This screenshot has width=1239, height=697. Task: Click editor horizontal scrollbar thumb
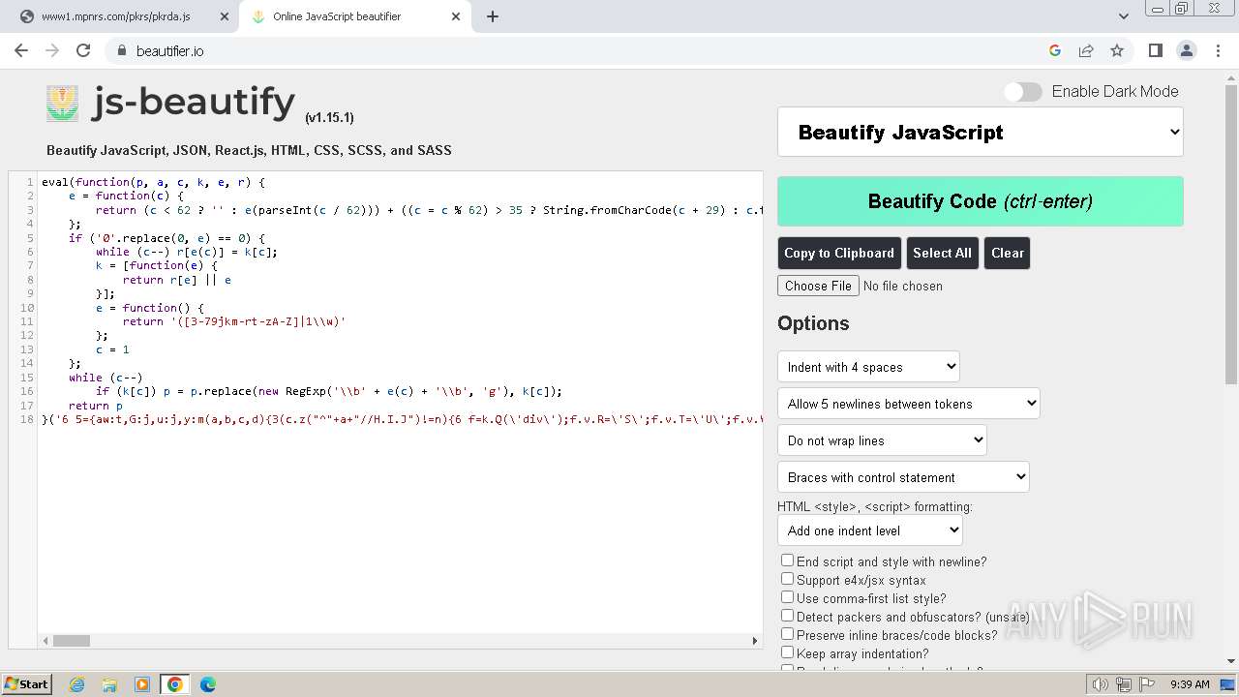(72, 640)
